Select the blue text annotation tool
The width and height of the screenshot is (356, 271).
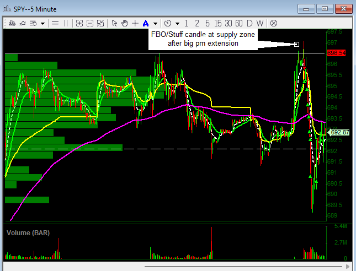click(146, 23)
